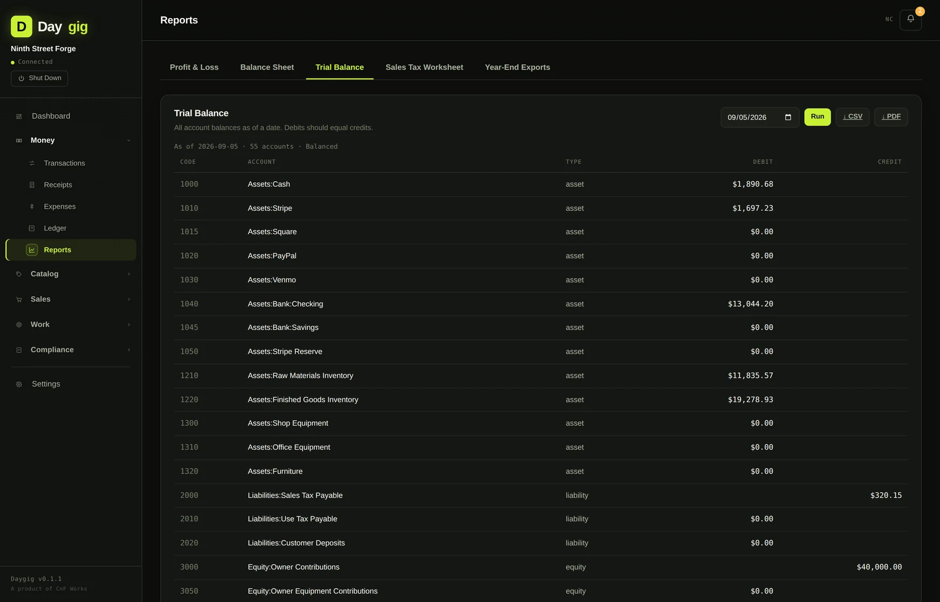Screen dimensions: 940x602
Task: Click the CREDIT column header
Action: [890, 162]
